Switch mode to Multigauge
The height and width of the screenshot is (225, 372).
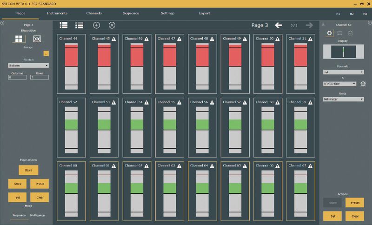[x=38, y=216]
